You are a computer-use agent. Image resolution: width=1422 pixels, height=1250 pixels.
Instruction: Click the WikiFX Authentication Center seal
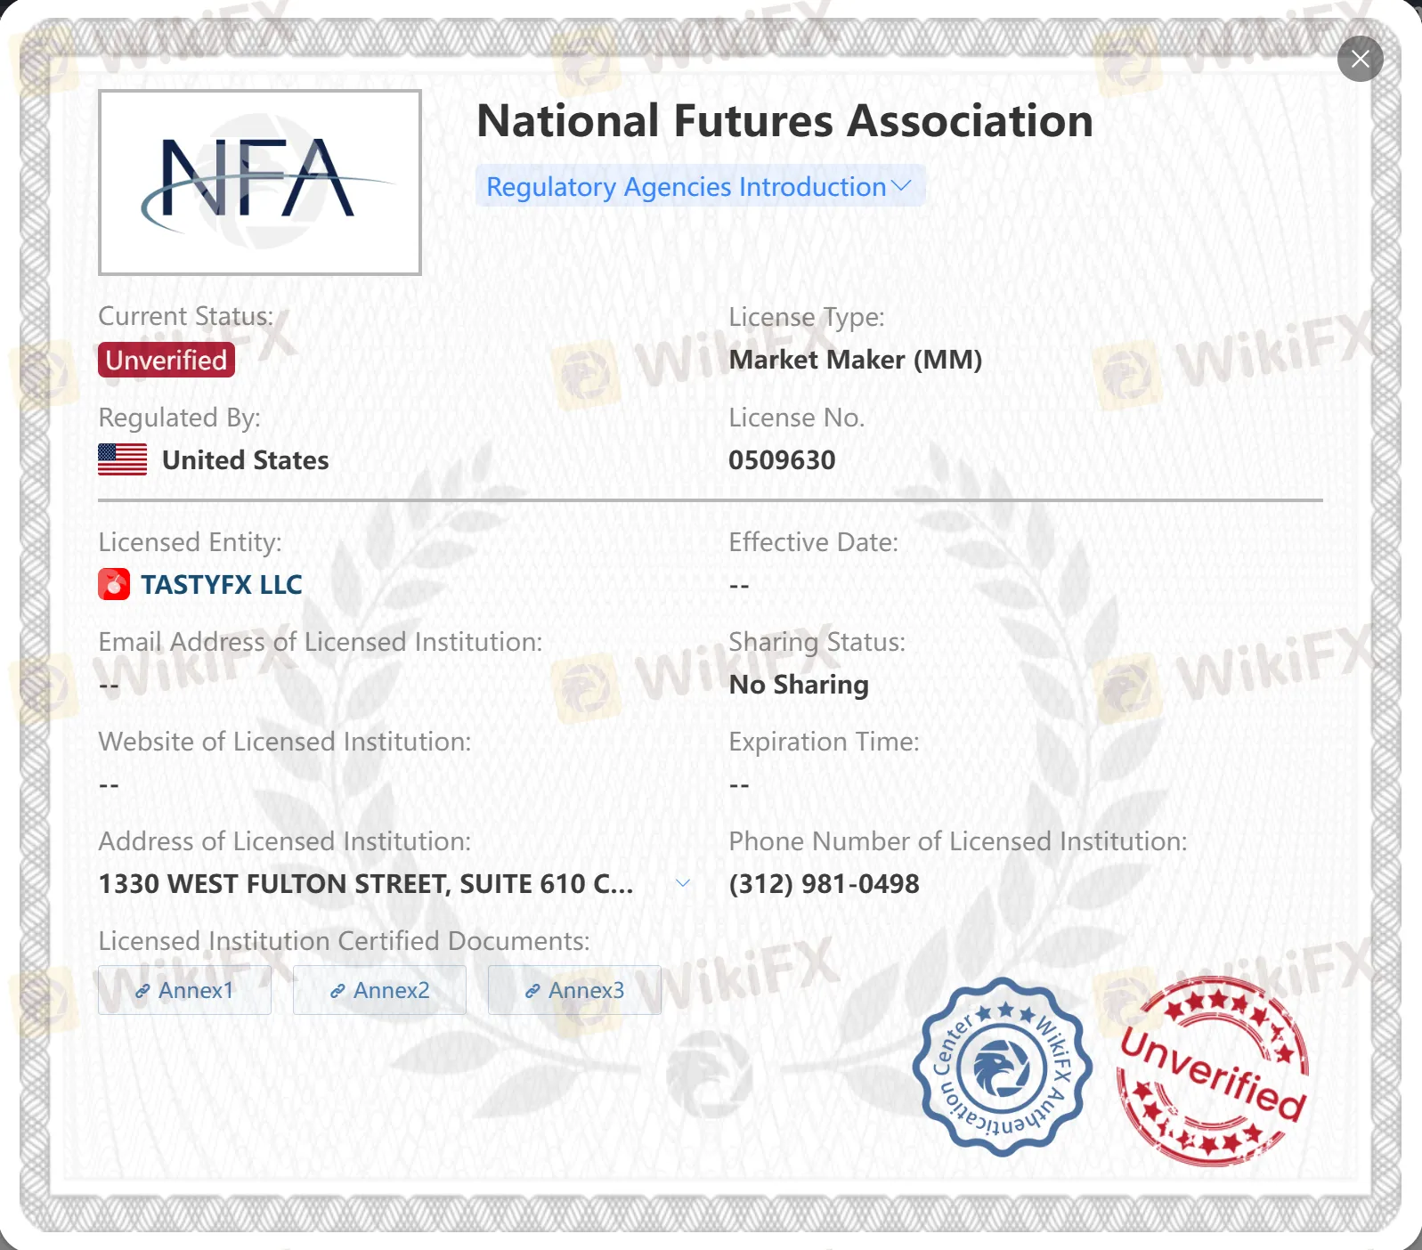click(1003, 1067)
